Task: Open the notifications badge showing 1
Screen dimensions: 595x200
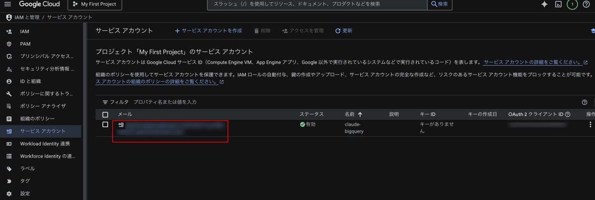Action: 572,4
